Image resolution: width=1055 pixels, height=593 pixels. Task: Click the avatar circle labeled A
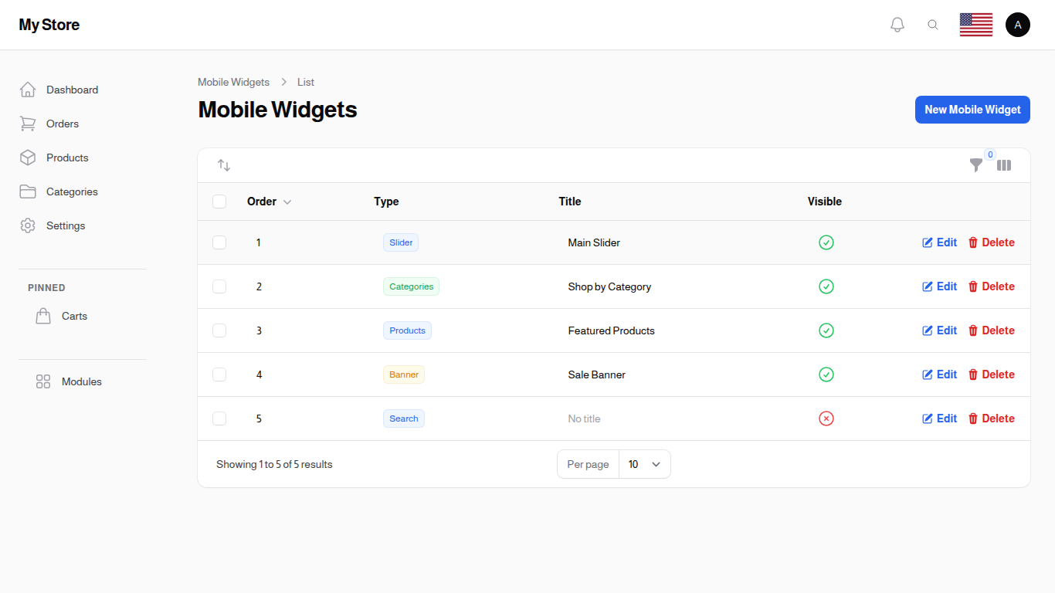pyautogui.click(x=1018, y=24)
